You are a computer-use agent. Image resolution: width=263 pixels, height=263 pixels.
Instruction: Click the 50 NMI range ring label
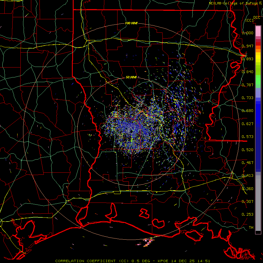(x=131, y=77)
